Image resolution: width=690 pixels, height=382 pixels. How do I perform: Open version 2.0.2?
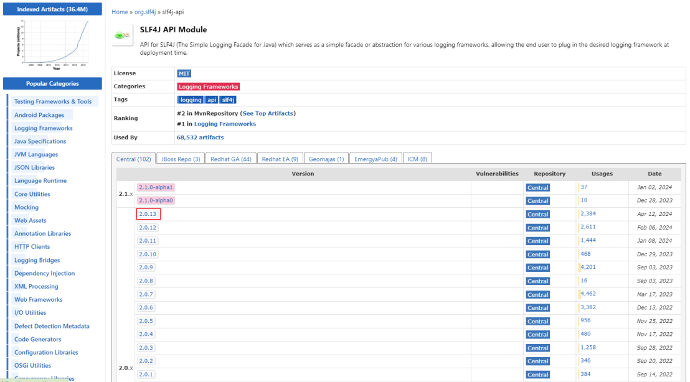[146, 361]
